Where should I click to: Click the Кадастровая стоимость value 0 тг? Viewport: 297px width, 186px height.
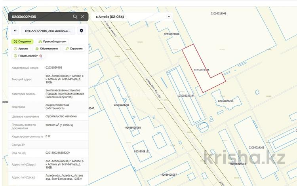[x=48, y=136]
